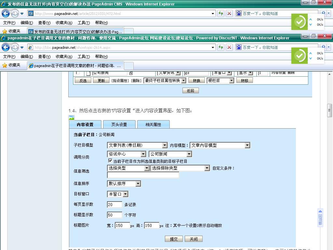This screenshot has height=250, width=333.
Task: Click the 每页显示数 input field
Action: [114, 204]
